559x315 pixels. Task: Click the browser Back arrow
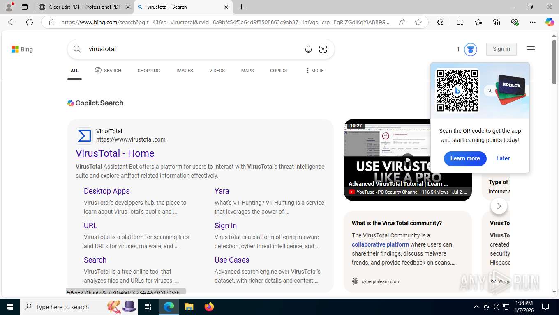tap(12, 22)
